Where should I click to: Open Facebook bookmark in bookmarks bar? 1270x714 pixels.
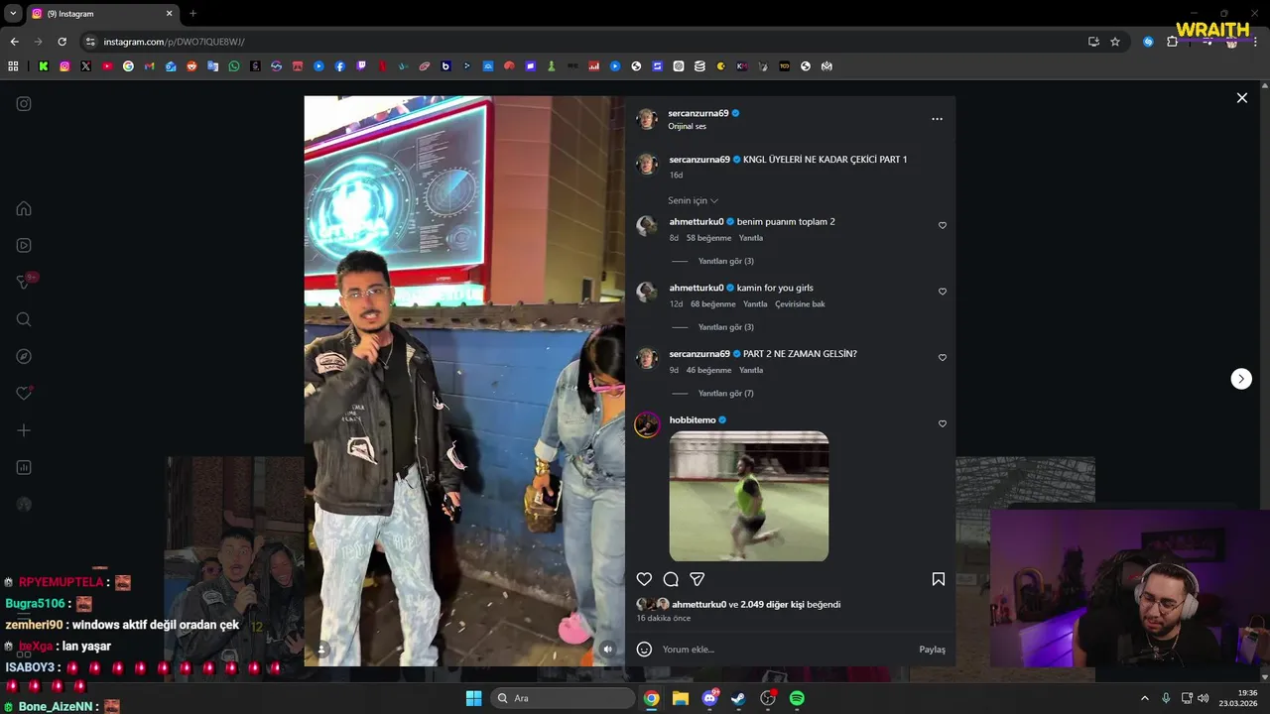coord(340,66)
